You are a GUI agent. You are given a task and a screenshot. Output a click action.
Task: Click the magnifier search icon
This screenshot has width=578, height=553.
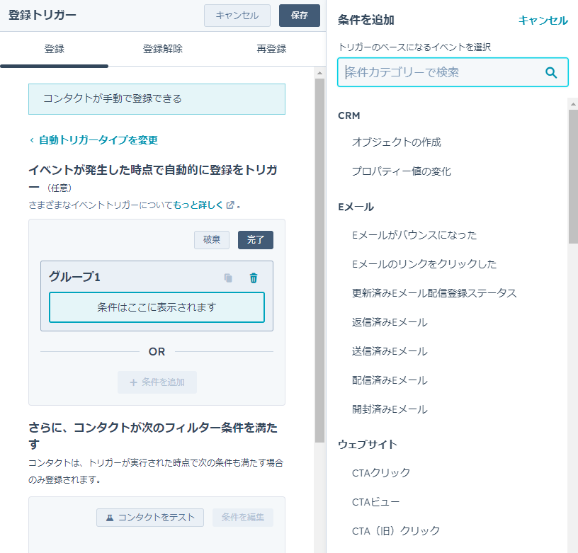[x=550, y=73]
